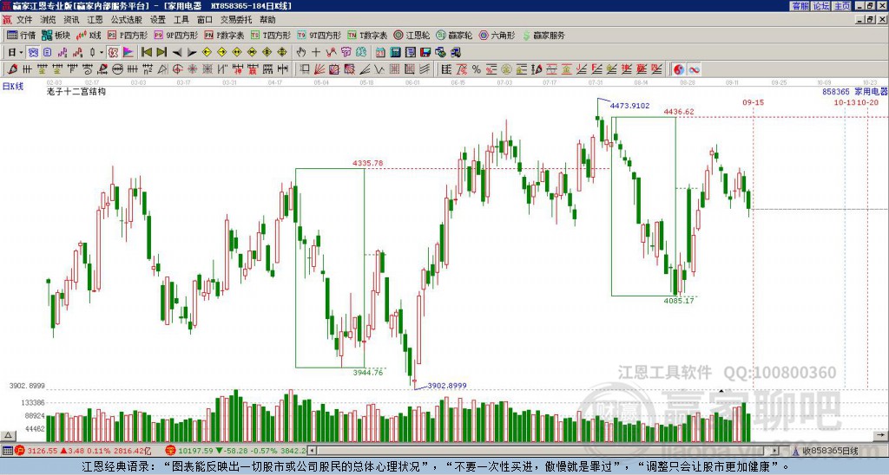
Task: Open the 9T四方形 tool
Action: (319, 35)
